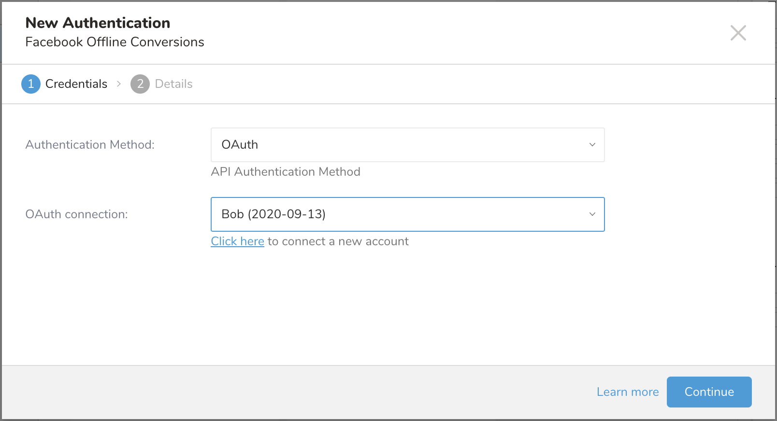Select the 'OAuth' value text in dropdown

[240, 145]
